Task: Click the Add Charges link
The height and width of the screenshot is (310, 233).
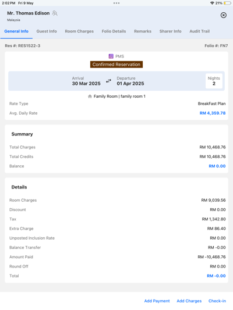Action: point(189,301)
